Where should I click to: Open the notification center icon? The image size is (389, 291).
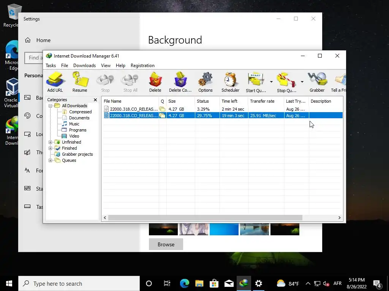point(377,284)
